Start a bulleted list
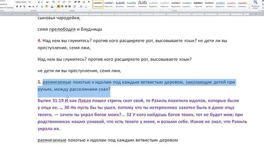Screen dimensions: 264x148 [59, 2]
